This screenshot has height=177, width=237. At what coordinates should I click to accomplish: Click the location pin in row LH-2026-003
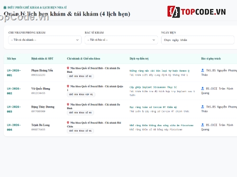point(68,104)
